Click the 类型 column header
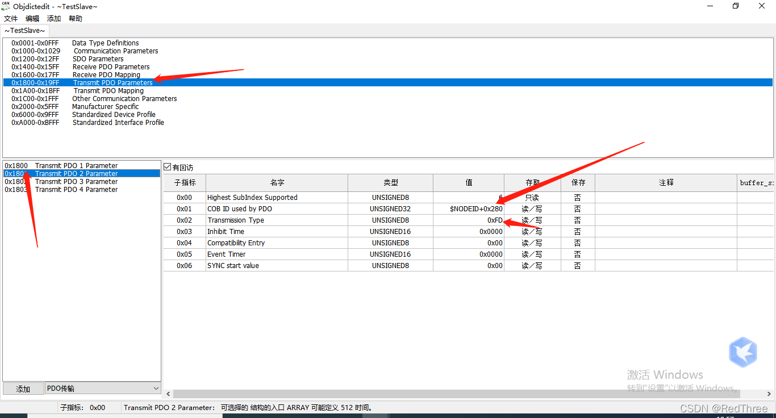This screenshot has height=418, width=776. coord(390,183)
